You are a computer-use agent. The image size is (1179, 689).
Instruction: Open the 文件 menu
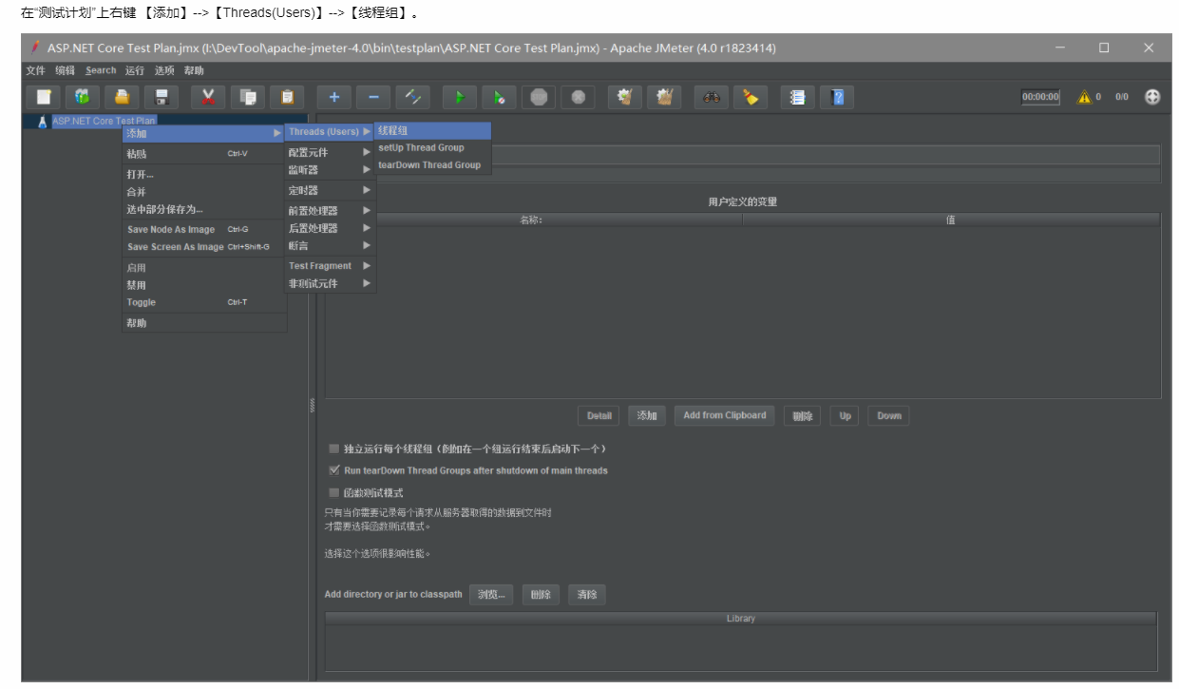35,70
